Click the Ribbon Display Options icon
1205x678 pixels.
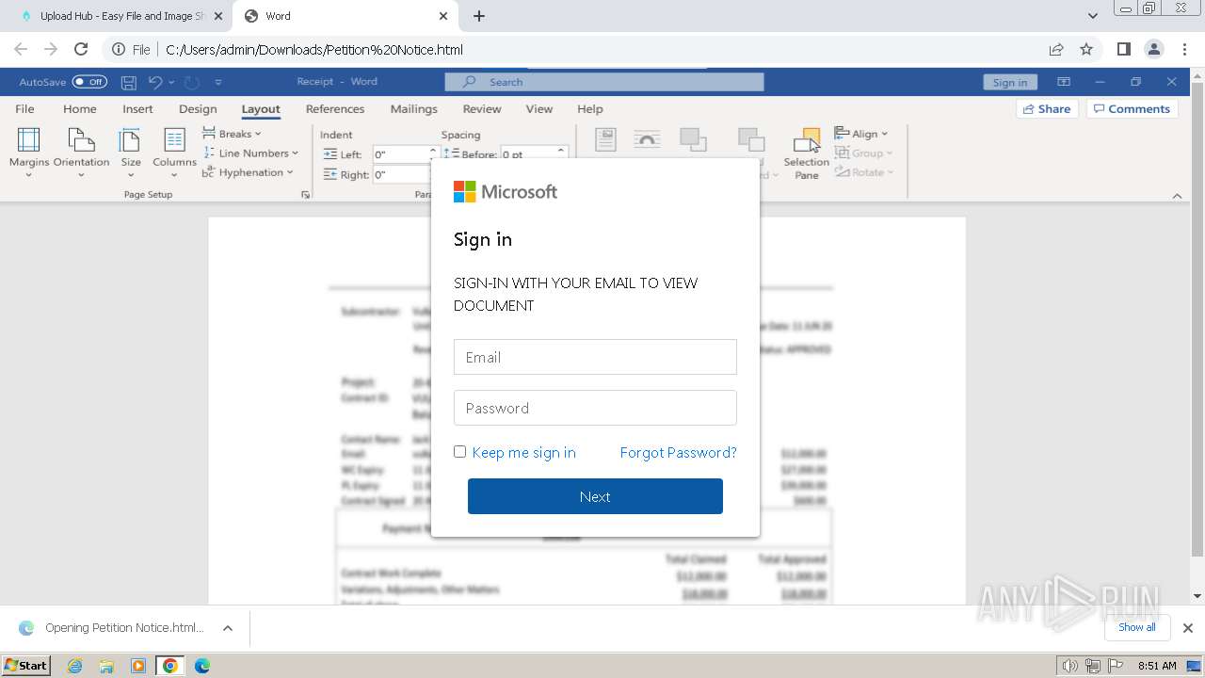click(1064, 82)
